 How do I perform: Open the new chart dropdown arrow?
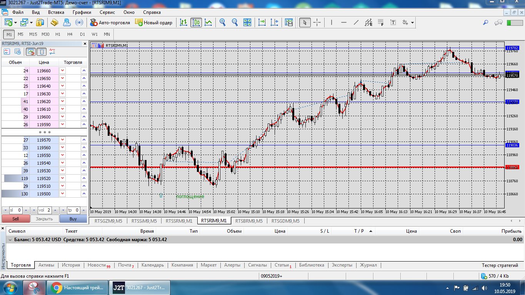click(15, 23)
